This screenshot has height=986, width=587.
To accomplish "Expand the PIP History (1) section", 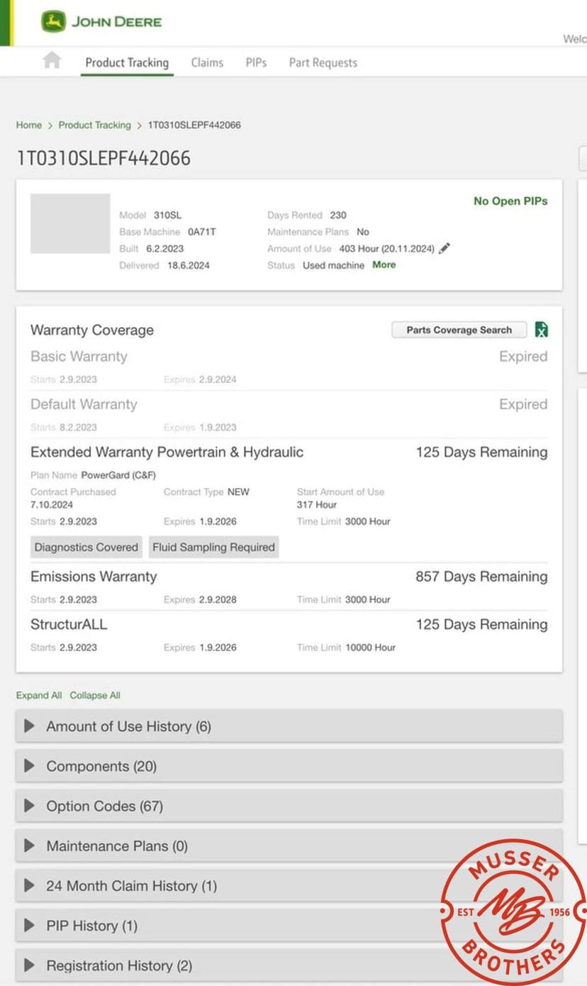I will [289, 925].
